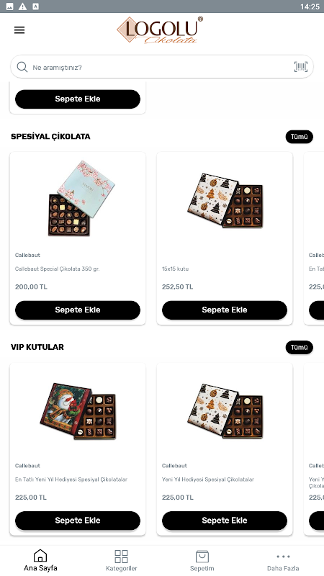Image resolution: width=324 pixels, height=576 pixels.
Task: Show all VIP Kutular via Tümü
Action: (299, 347)
